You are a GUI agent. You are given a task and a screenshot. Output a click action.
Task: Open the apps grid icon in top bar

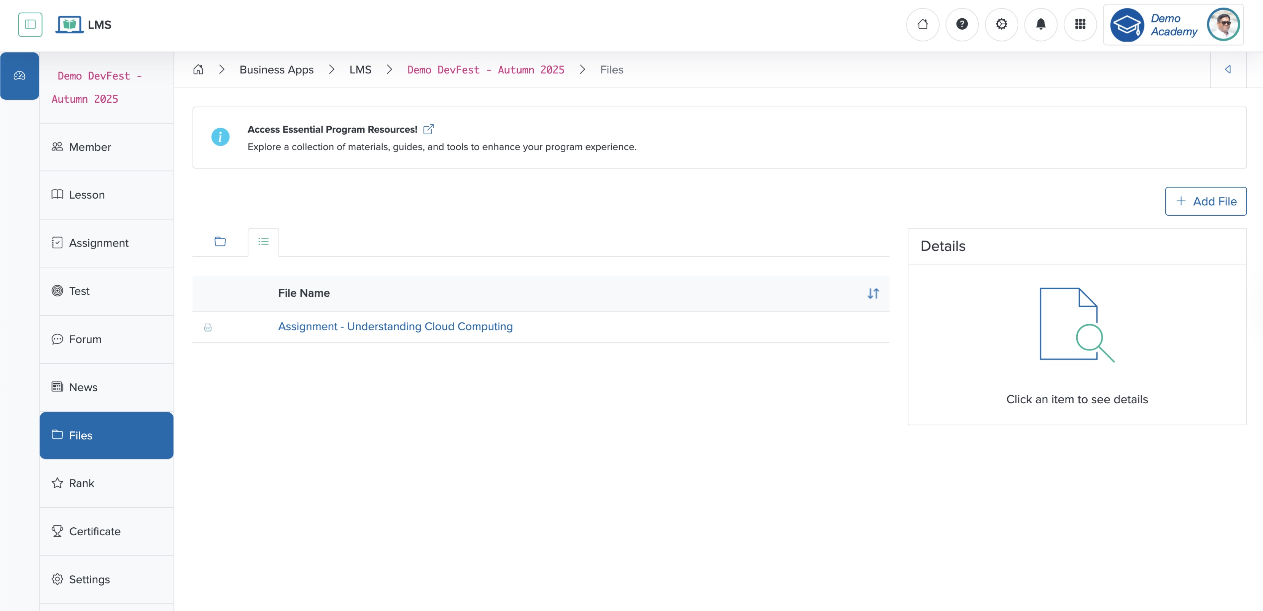[1080, 24]
